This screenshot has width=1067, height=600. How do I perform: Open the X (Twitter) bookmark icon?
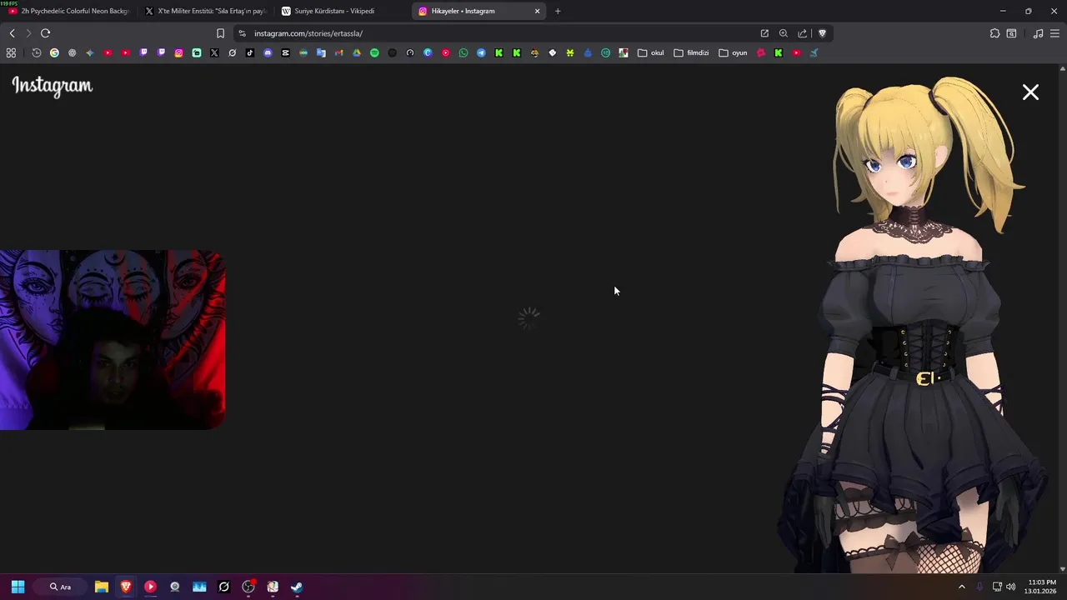[x=214, y=52]
